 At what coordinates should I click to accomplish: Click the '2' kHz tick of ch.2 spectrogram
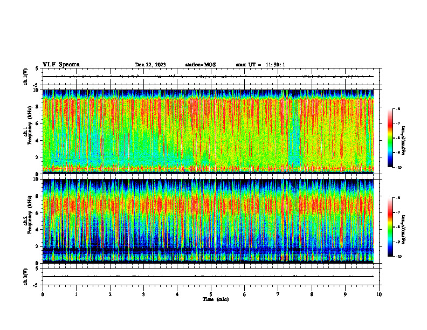coord(38,246)
